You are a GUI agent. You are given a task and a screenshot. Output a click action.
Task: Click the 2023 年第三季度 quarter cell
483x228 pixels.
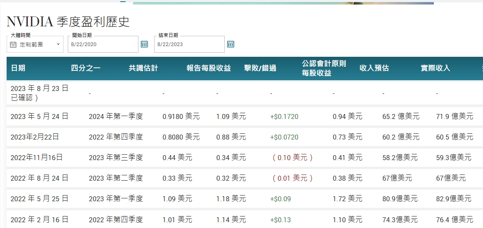(x=116, y=158)
